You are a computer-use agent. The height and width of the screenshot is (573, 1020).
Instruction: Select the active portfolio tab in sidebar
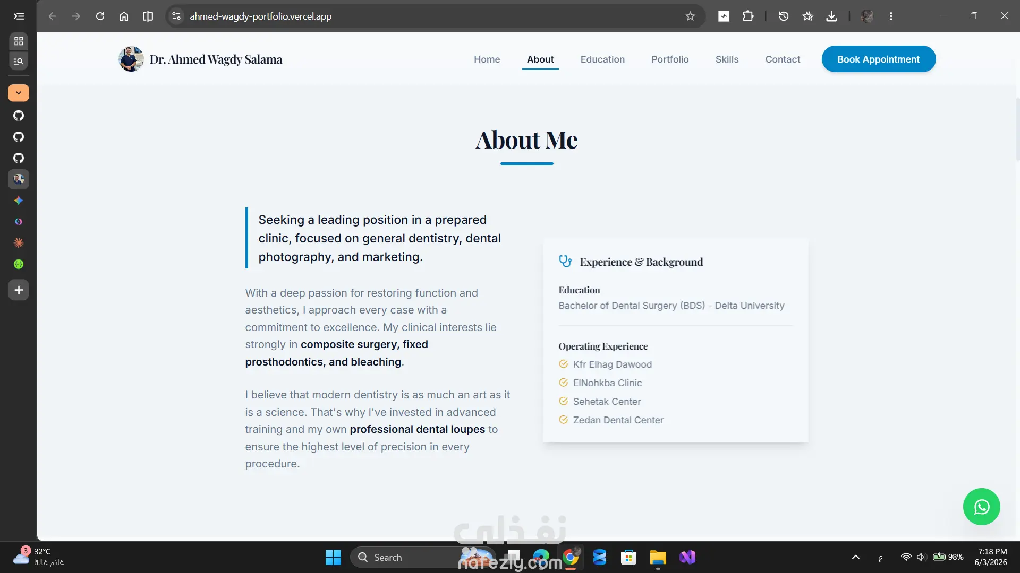(19, 179)
